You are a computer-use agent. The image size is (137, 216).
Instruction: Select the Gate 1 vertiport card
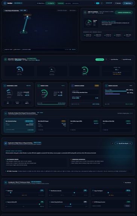pyautogui.click(x=20, y=125)
